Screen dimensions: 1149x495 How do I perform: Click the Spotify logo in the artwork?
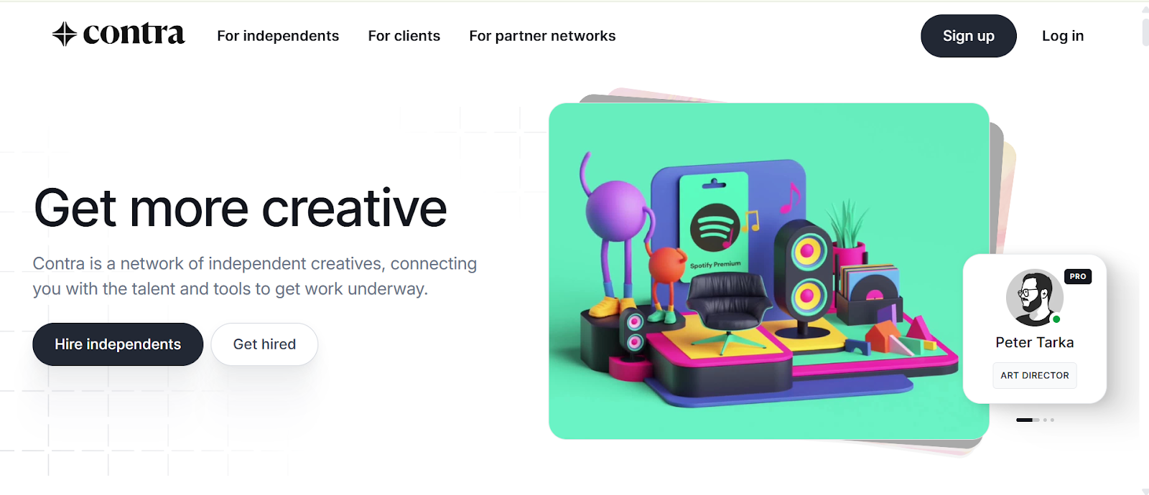715,227
